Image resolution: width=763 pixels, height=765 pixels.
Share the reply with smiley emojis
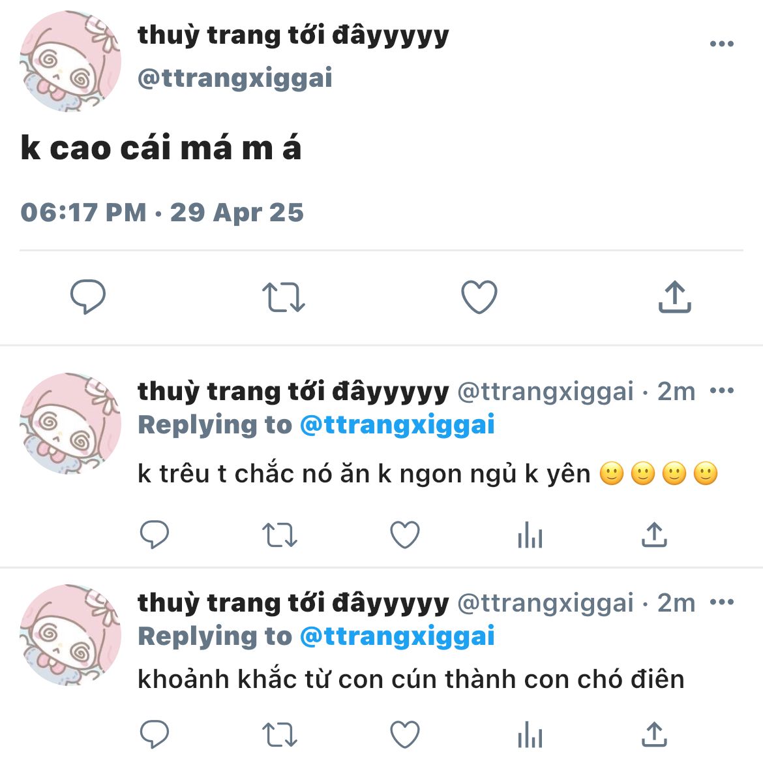[x=654, y=534]
